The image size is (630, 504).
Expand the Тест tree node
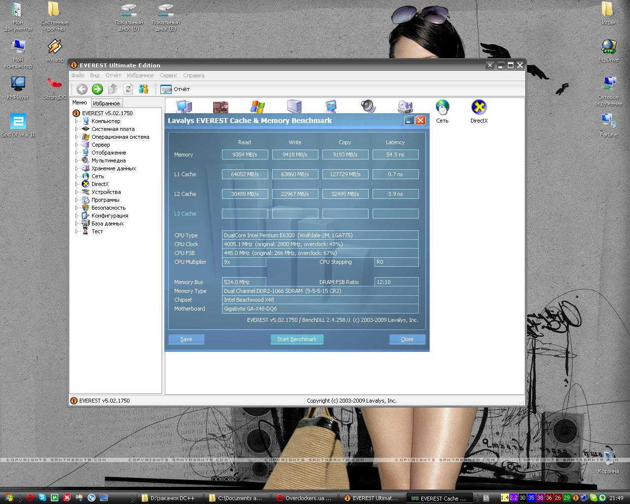click(76, 231)
